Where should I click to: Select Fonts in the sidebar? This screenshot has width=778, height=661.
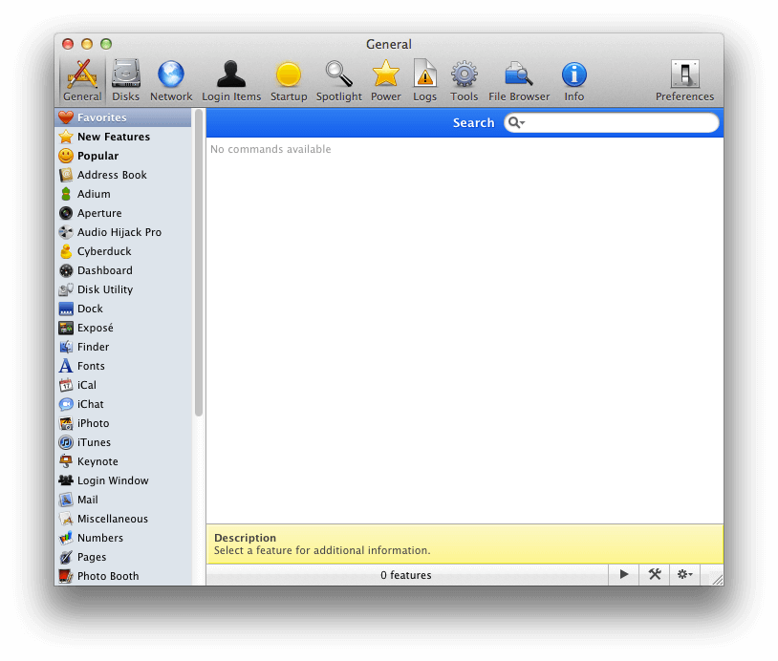[x=122, y=366]
